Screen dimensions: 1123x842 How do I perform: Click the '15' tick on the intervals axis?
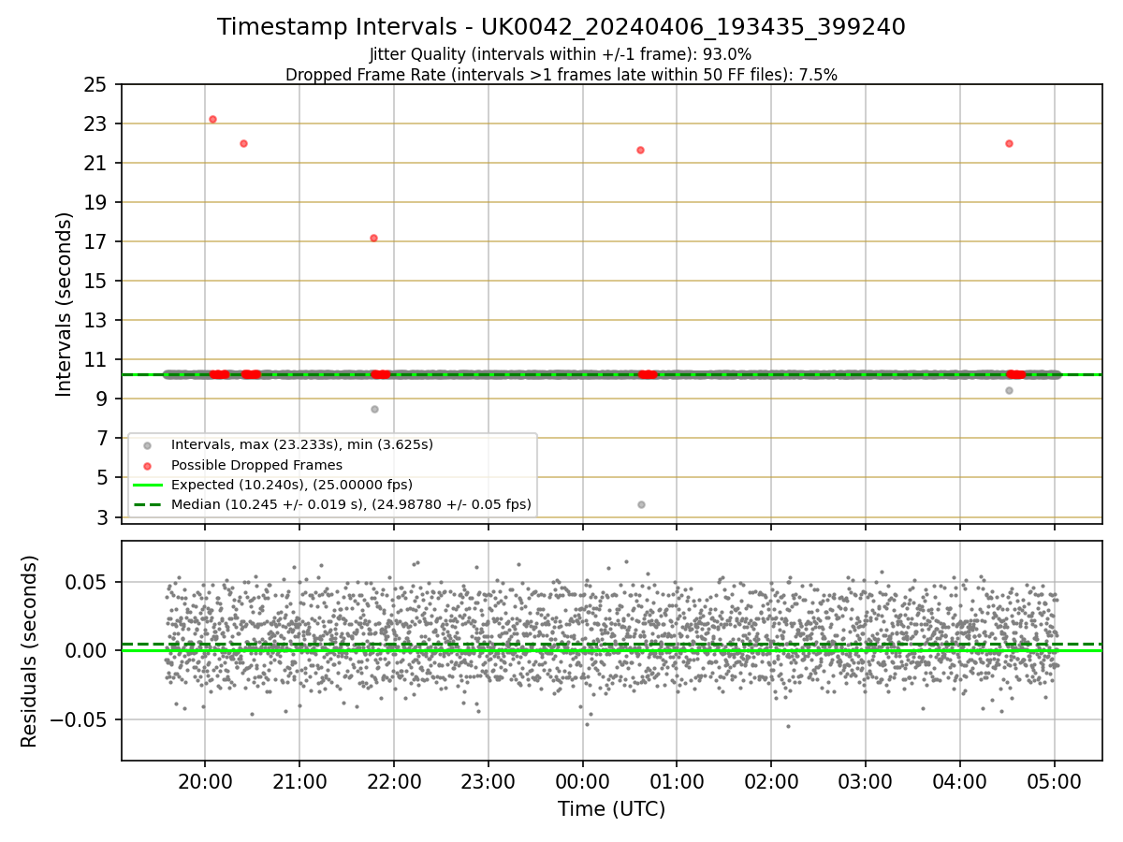tap(96, 282)
